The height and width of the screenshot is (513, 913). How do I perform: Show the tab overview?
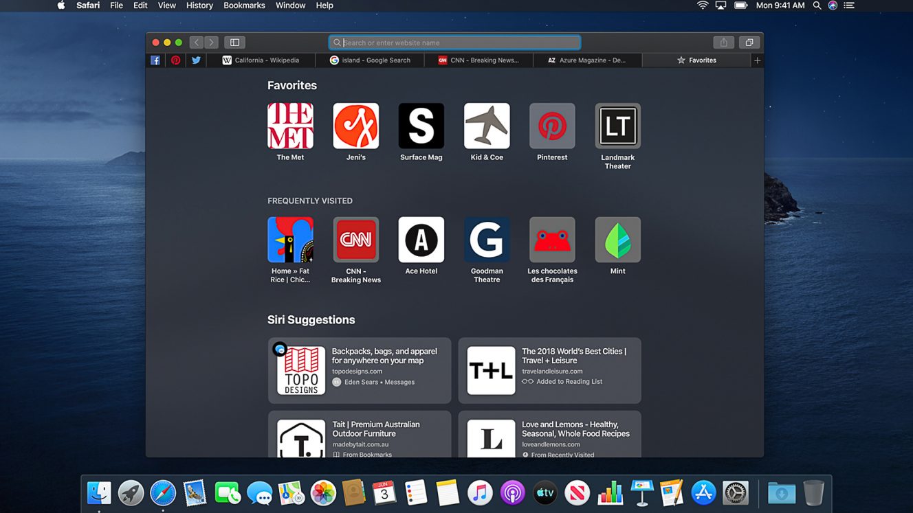pyautogui.click(x=749, y=43)
